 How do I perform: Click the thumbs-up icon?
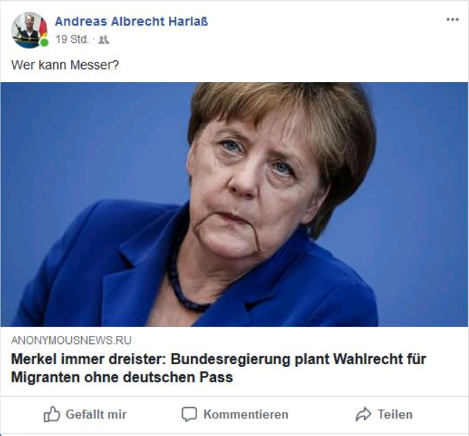point(51,414)
